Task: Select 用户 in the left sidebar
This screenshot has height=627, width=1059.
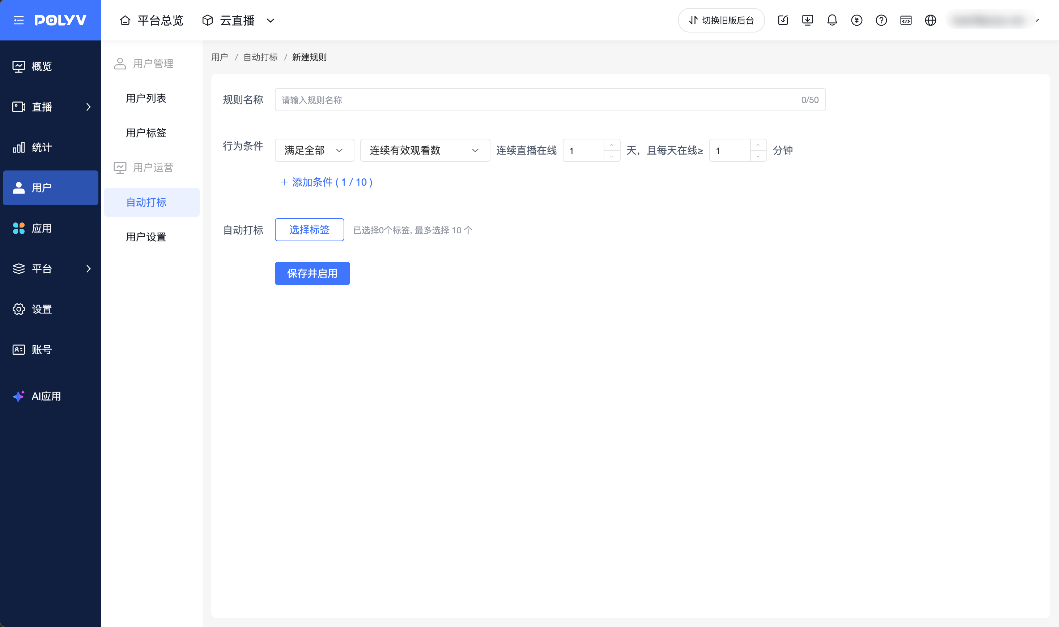Action: [50, 187]
